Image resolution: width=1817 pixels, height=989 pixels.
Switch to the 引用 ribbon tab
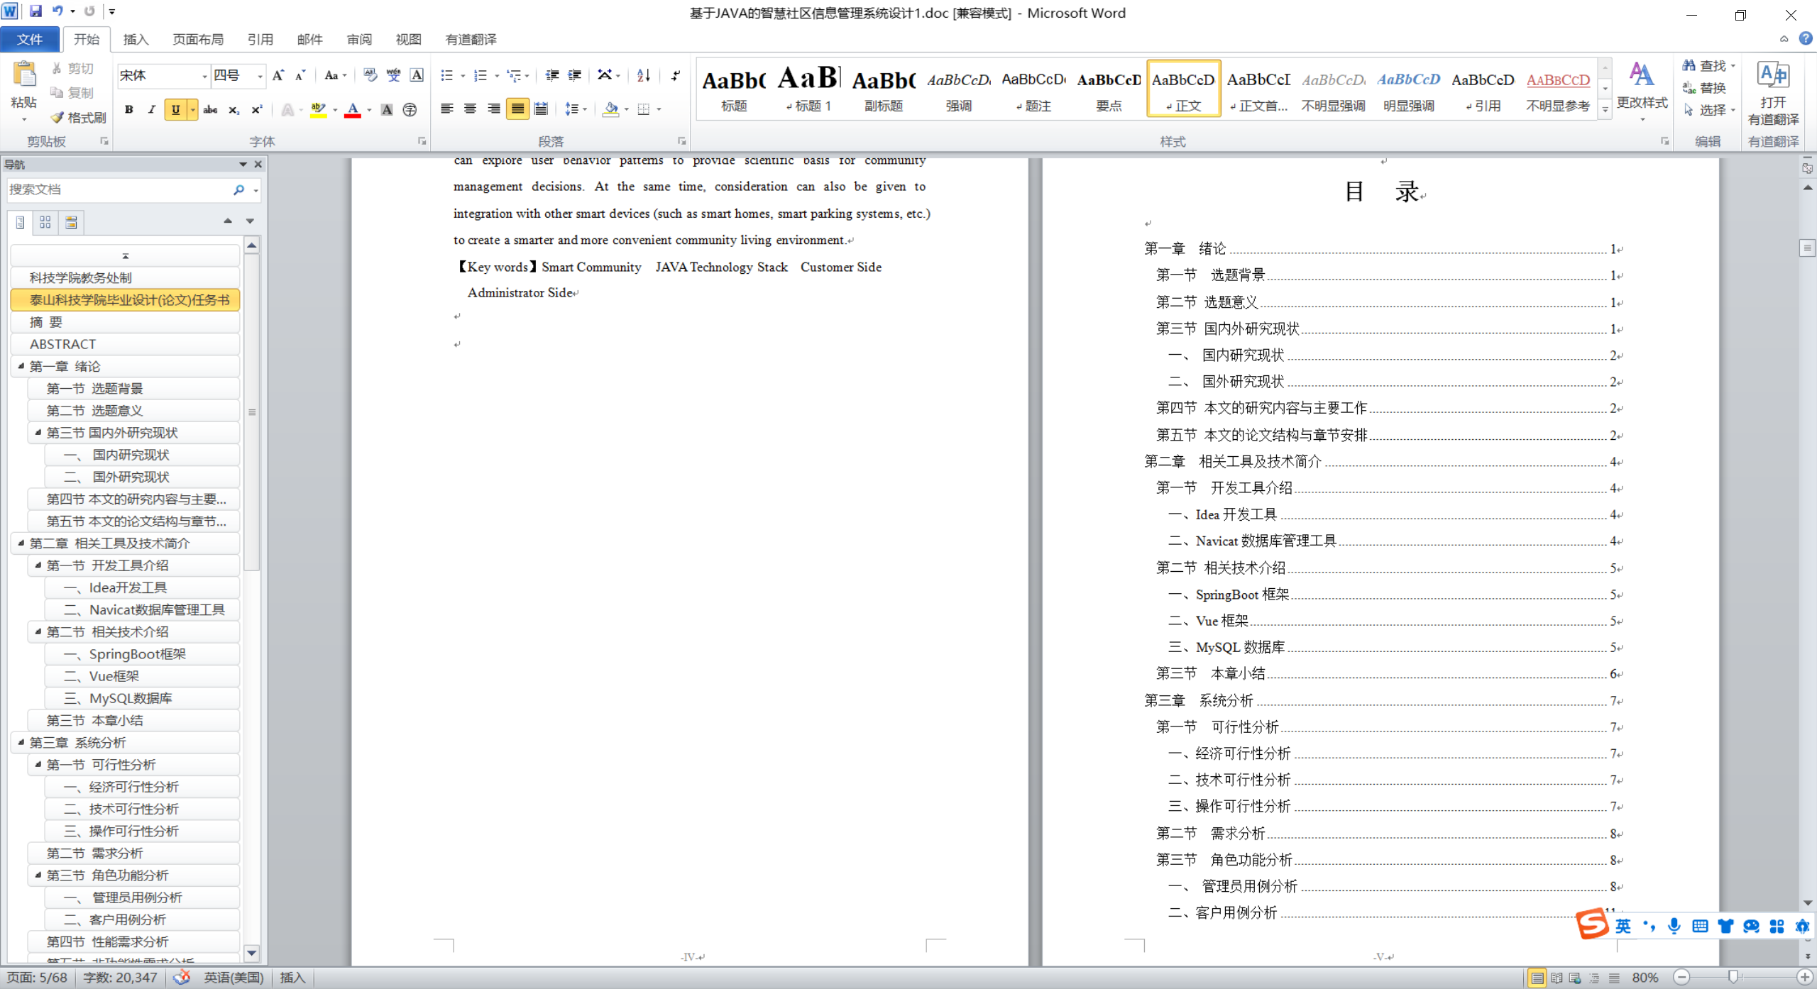260,39
